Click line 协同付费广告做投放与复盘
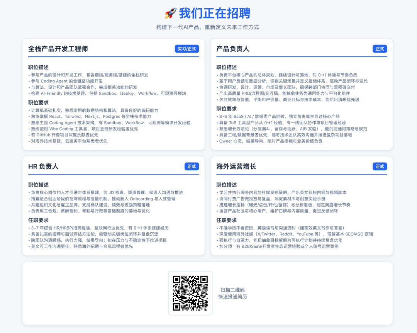 pos(272,199)
